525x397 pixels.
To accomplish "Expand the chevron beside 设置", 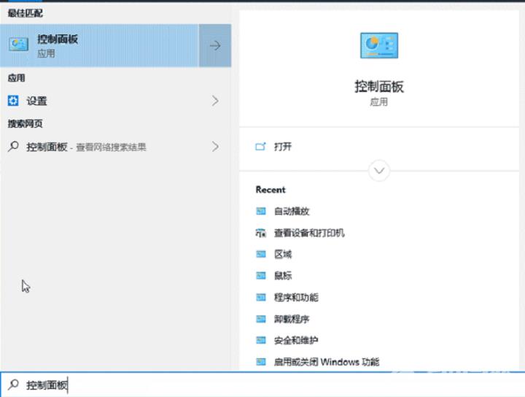I will point(215,101).
